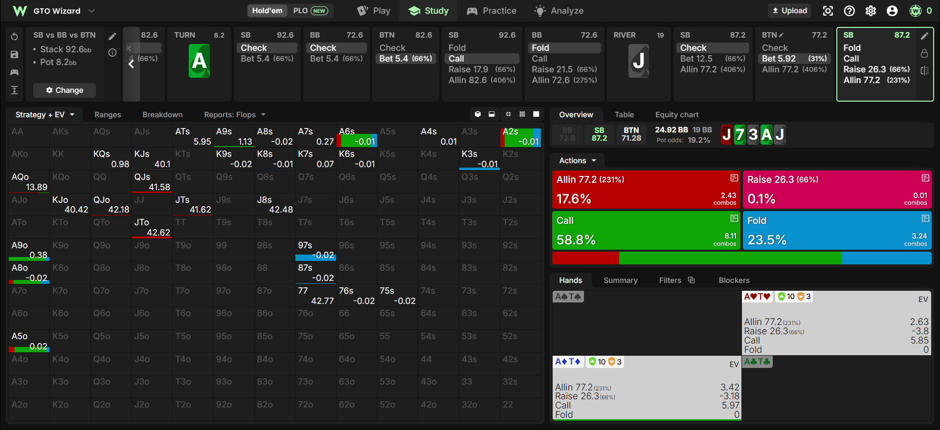940x430 pixels.
Task: Click the padlock icon on the SB action card
Action: (x=924, y=53)
